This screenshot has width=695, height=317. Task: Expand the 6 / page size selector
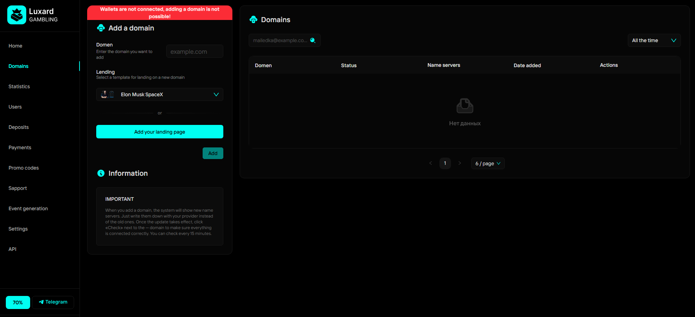pos(488,163)
